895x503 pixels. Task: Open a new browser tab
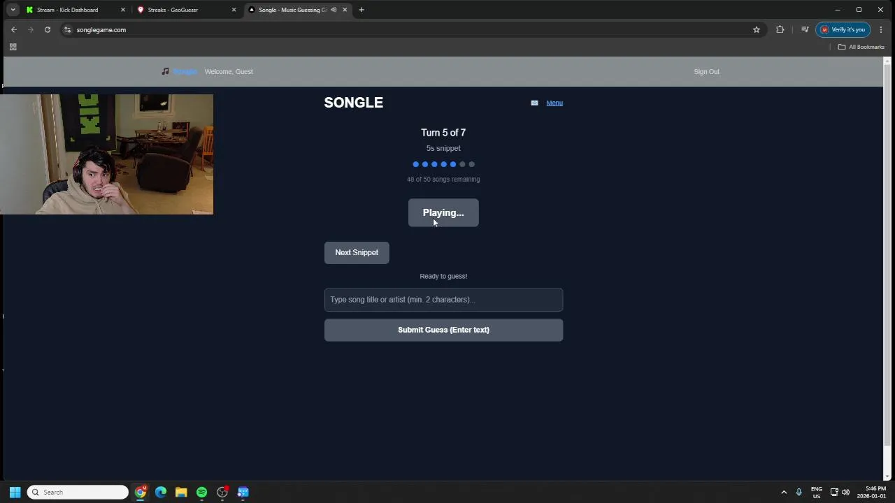click(x=361, y=10)
